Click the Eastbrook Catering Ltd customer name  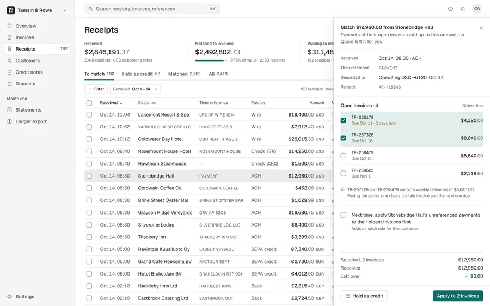(163, 298)
